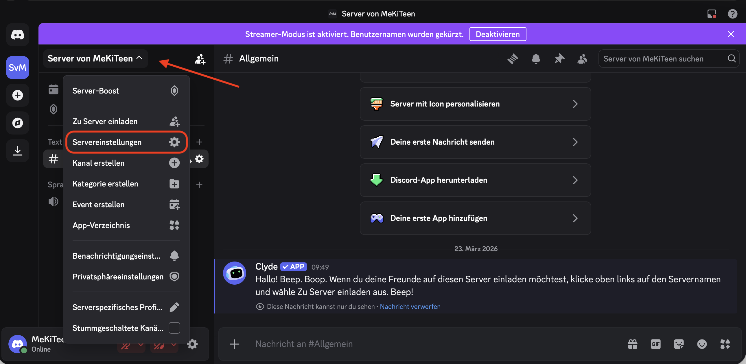The image size is (746, 364).
Task: Open the emoji picker smiley icon
Action: 702,344
